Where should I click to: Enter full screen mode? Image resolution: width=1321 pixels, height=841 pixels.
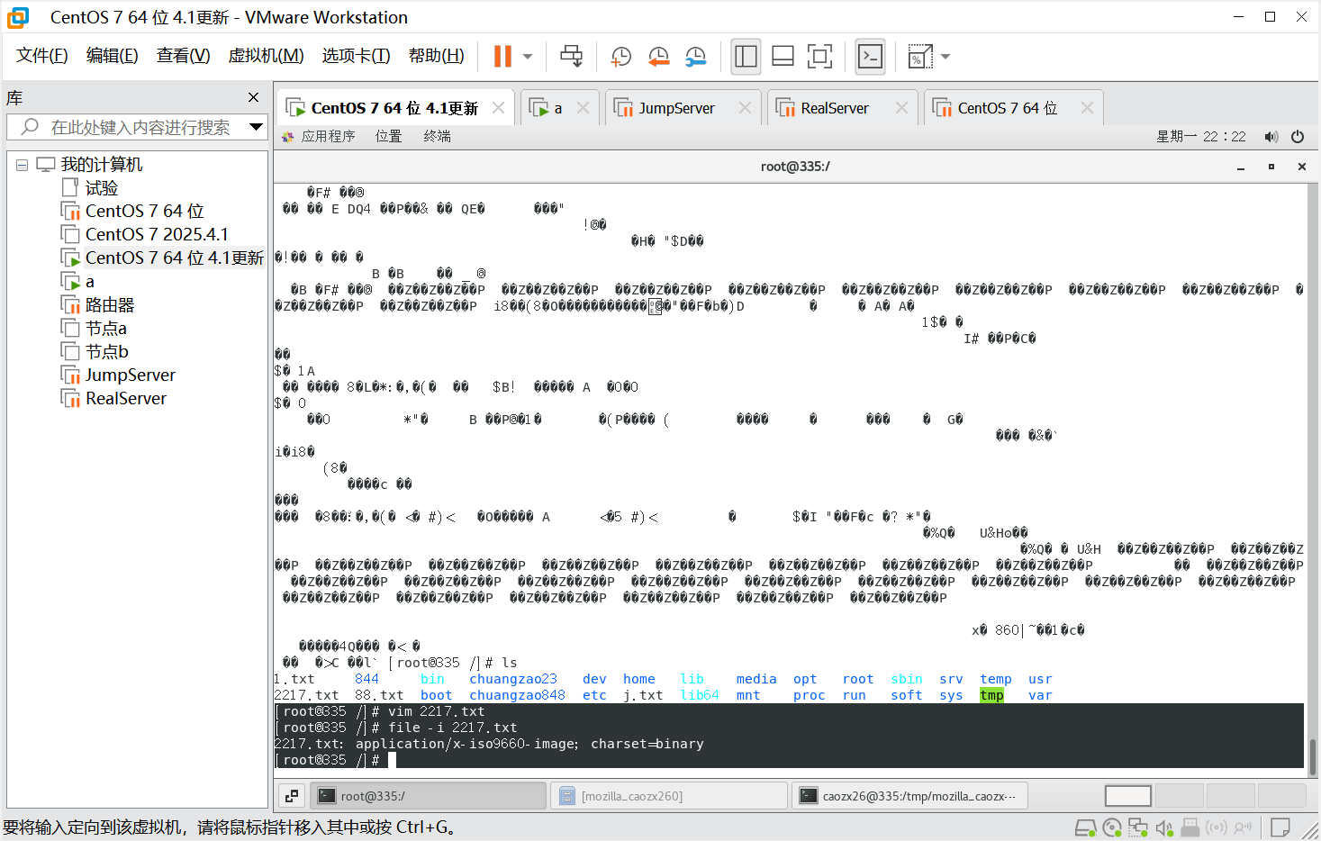819,56
